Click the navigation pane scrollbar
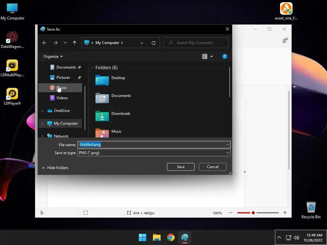 (85, 108)
